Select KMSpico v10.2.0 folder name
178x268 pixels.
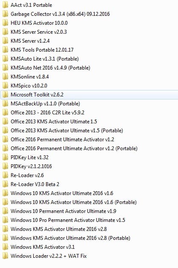[29, 85]
